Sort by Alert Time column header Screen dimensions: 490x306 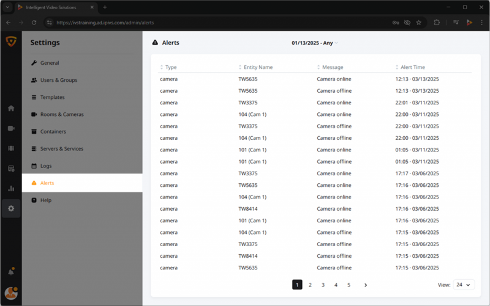click(x=410, y=67)
